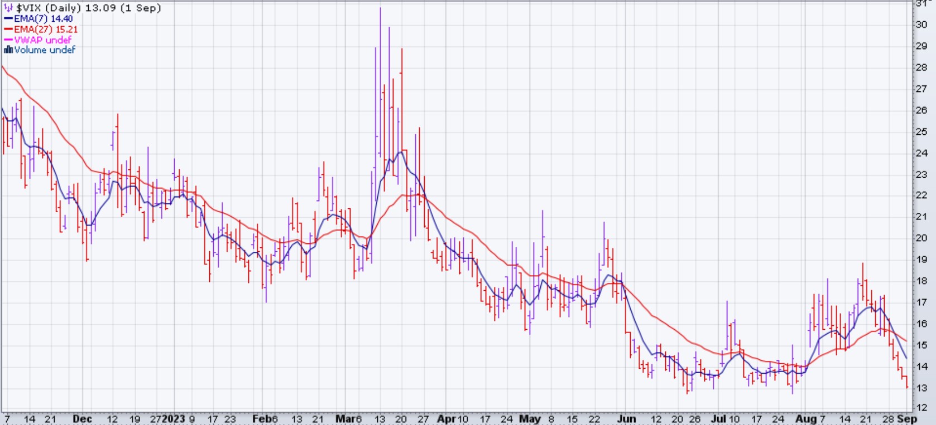Screen dimensions: 936x425
Task: Click the 30 value on the price axis
Action: 921,25
